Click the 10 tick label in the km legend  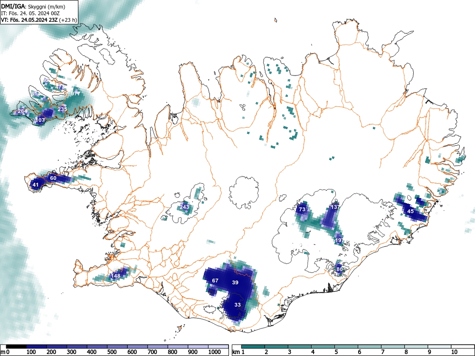tap(454, 352)
